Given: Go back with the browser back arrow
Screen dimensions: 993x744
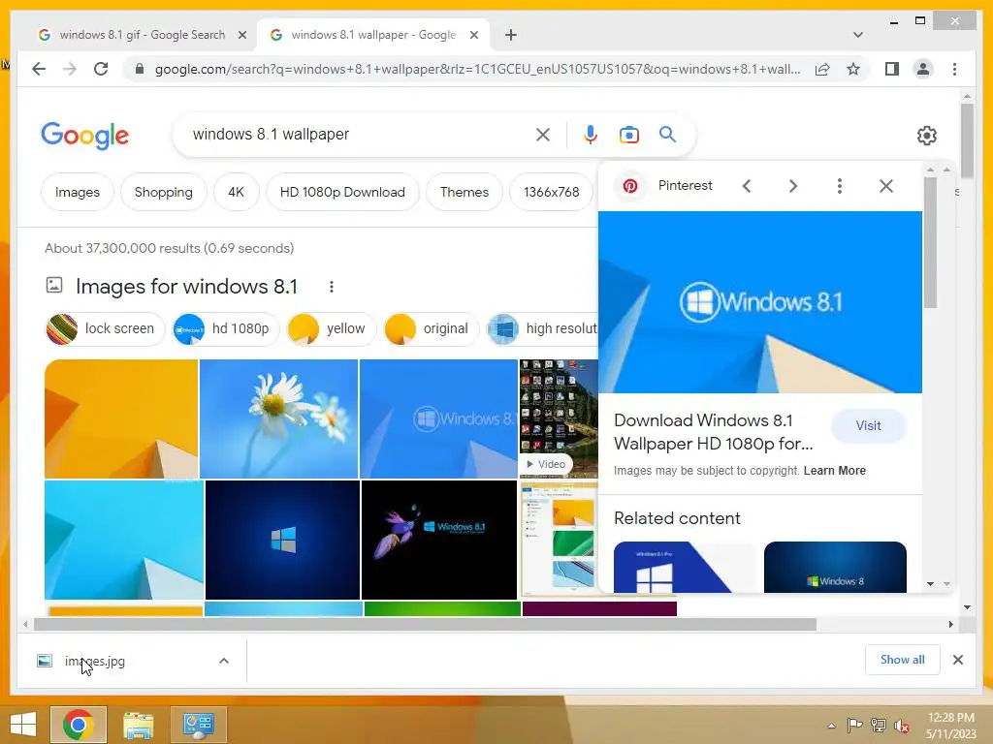Looking at the screenshot, I should coord(39,69).
